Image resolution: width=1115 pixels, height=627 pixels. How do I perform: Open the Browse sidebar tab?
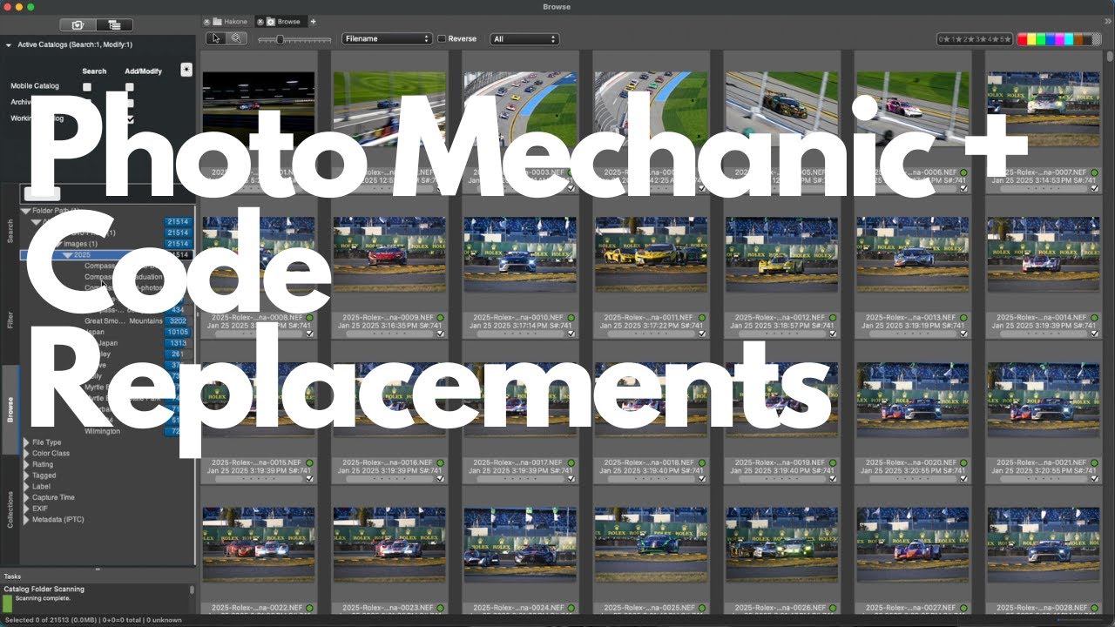10,409
